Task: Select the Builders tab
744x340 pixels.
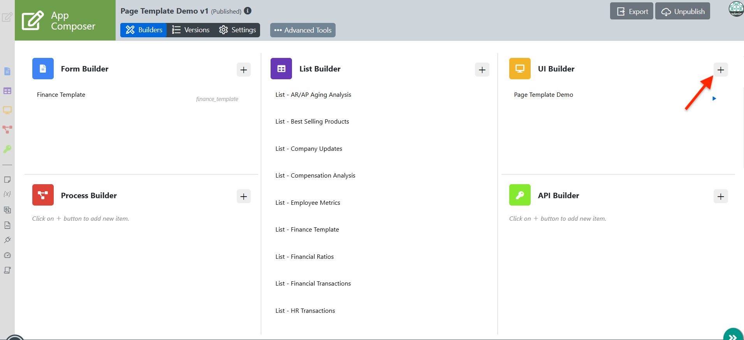Action: pos(144,30)
